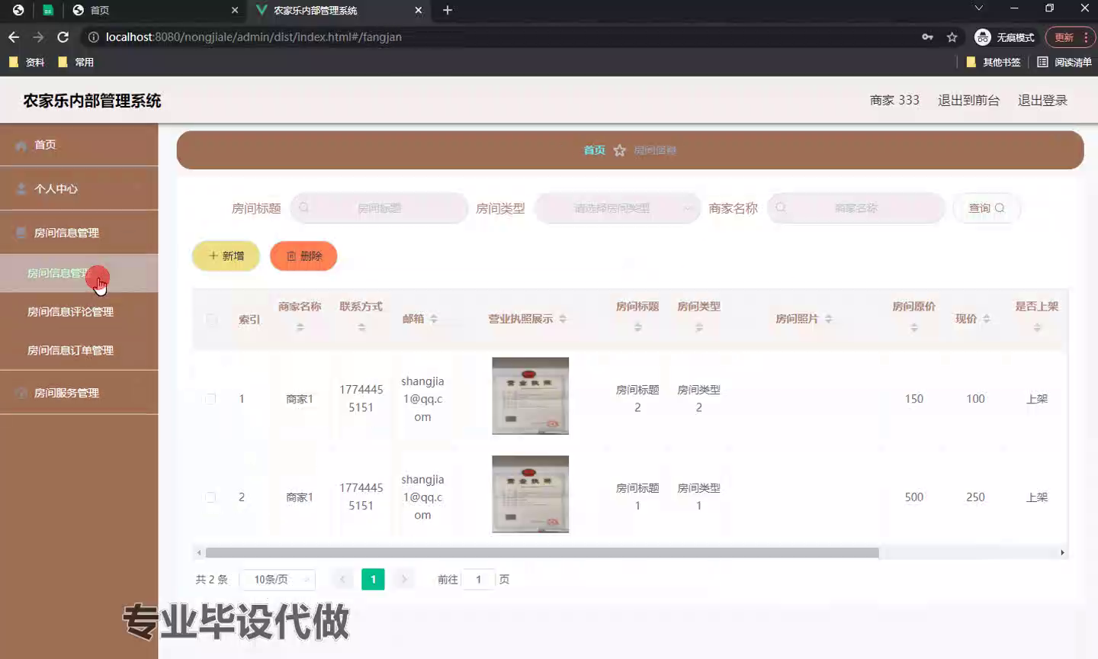Open the 首页 sidebar menu

[79, 145]
